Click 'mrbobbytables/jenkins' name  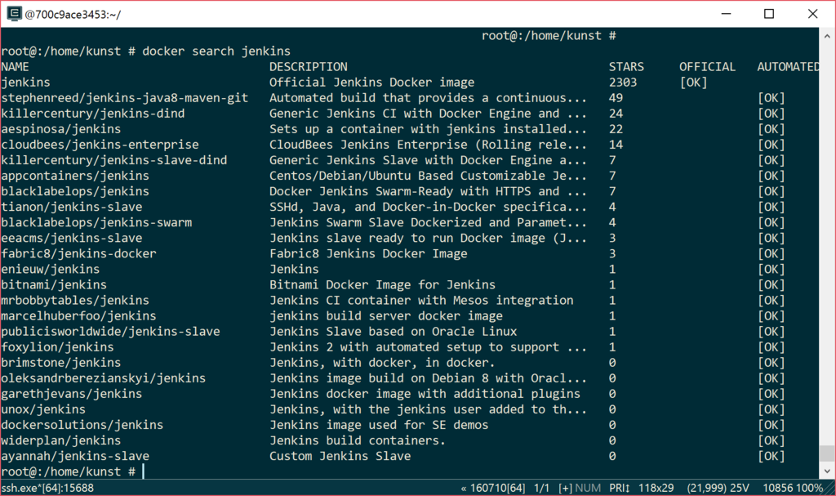coord(75,300)
